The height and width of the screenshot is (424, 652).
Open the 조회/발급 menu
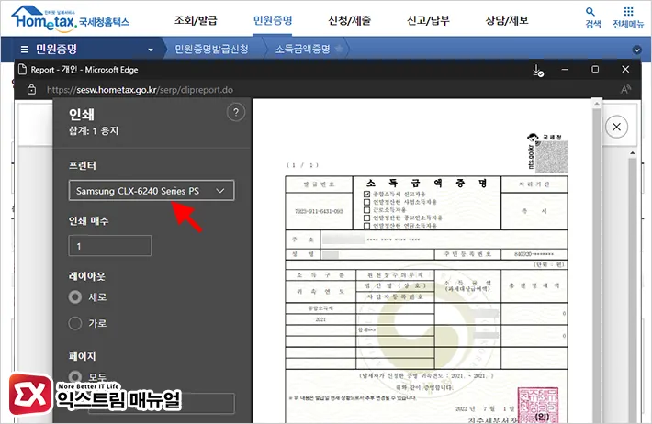[196, 20]
